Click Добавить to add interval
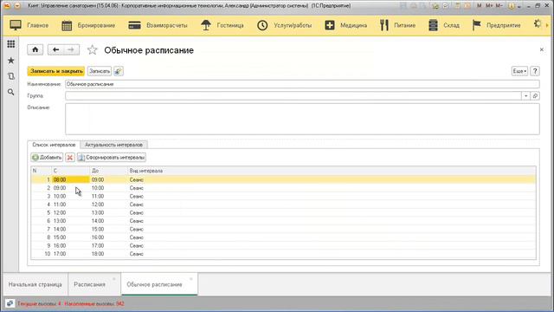The height and width of the screenshot is (312, 554). pyautogui.click(x=47, y=158)
